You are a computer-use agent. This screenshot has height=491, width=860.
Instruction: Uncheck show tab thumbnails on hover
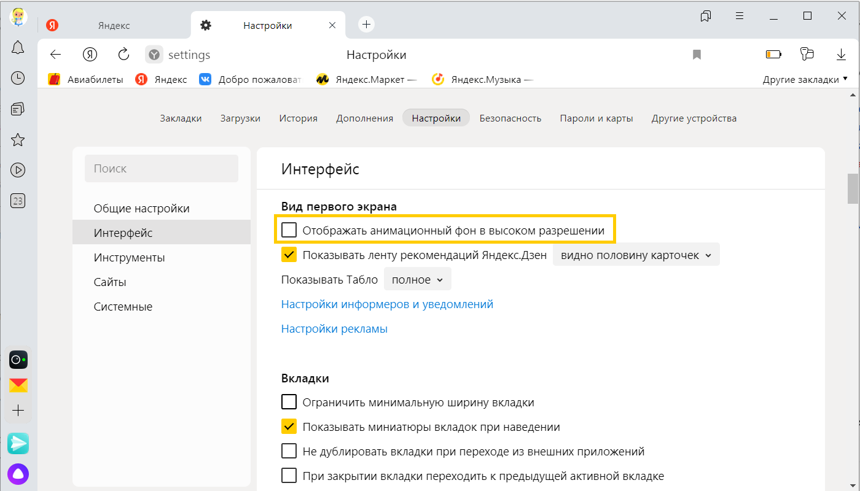289,427
